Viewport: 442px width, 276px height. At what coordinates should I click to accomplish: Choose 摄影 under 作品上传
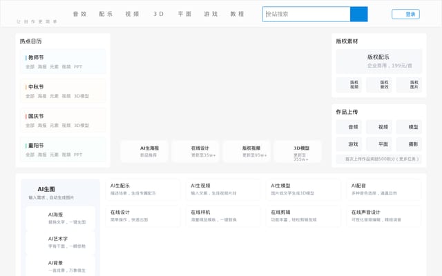pyautogui.click(x=409, y=144)
